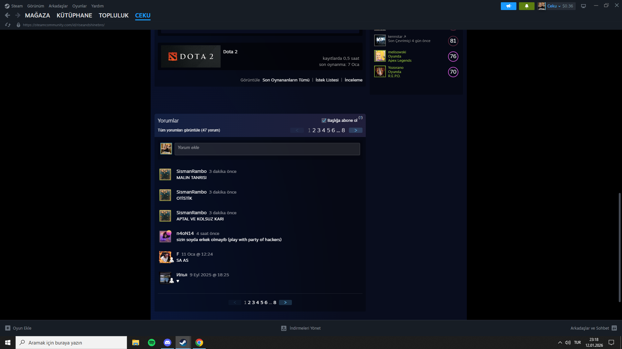Click the back navigation arrow
Screen dimensions: 622x349
[8, 15]
